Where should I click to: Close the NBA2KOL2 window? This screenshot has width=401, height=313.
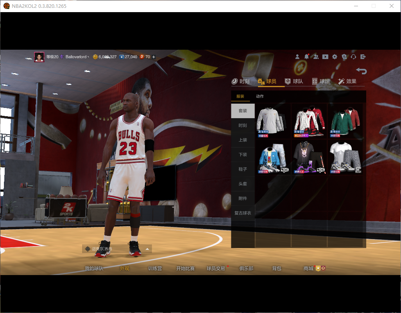coord(392,6)
